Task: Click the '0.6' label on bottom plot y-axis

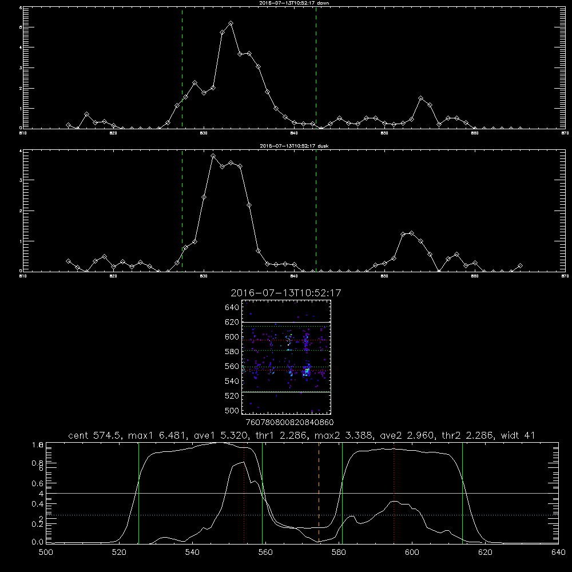Action: [x=37, y=483]
